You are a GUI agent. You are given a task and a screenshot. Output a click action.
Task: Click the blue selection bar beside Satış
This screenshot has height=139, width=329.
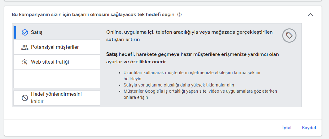15,32
